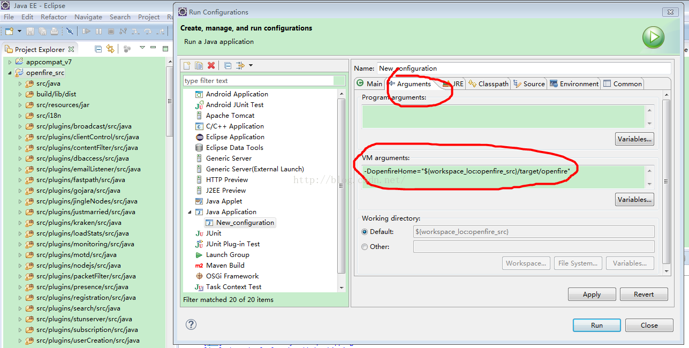Screen dimensions: 689x348
Task: Switch to the Common tab
Action: pyautogui.click(x=622, y=84)
